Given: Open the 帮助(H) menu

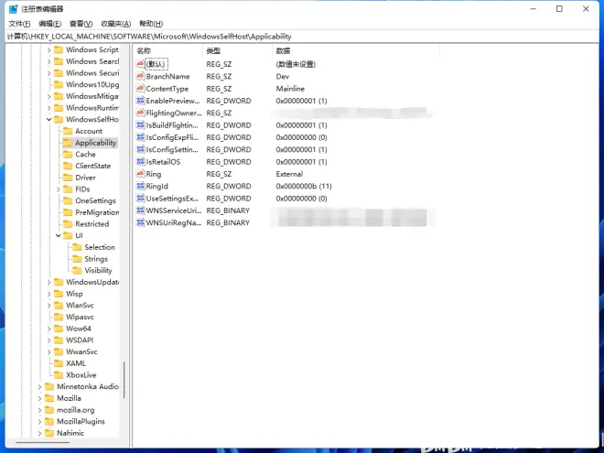Looking at the screenshot, I should pos(151,24).
